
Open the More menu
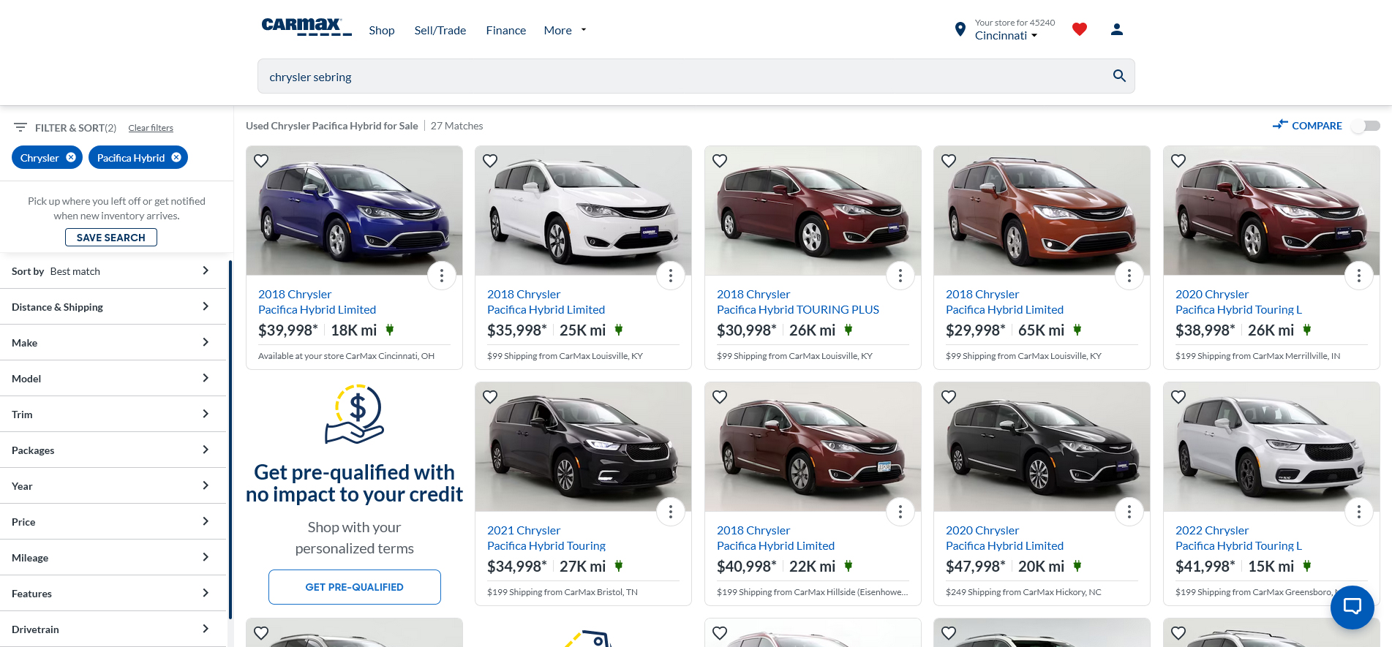[x=565, y=30]
